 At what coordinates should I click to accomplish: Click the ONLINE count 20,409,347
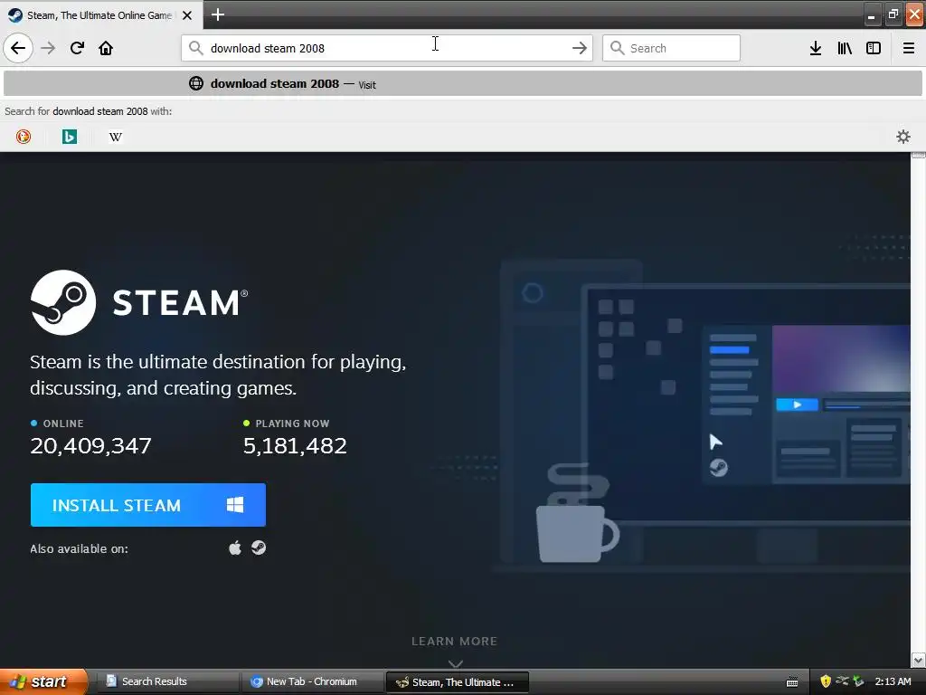(91, 445)
